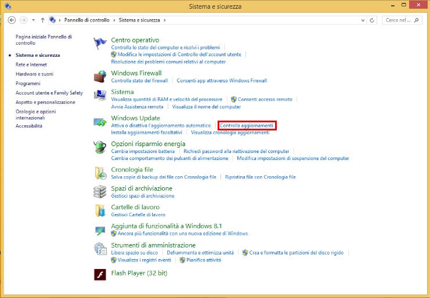This screenshot has height=298, width=430.
Task: Open Deframmenta e ottimizza unità link
Action: click(x=200, y=253)
